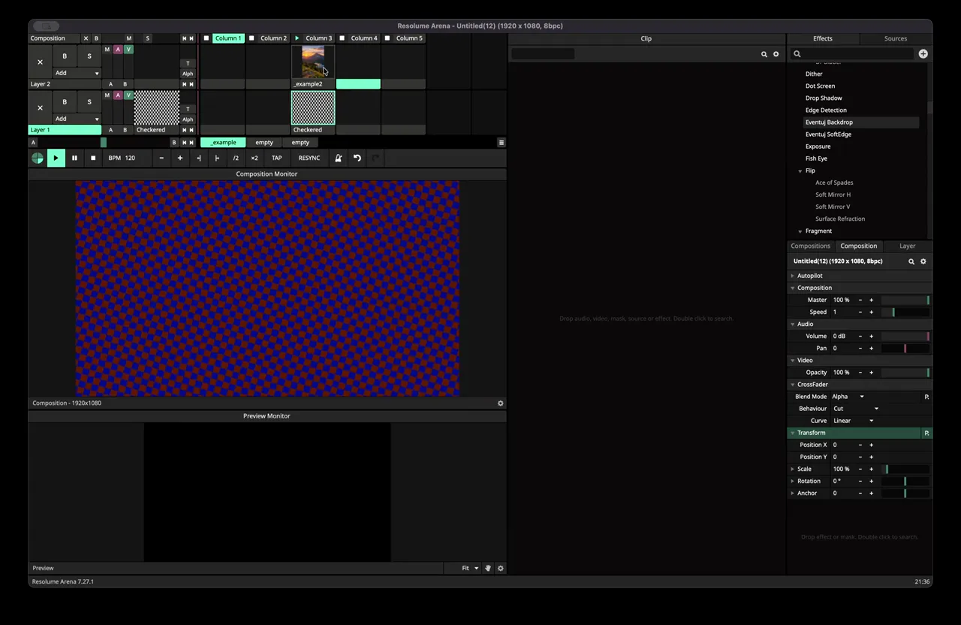This screenshot has width=961, height=625.
Task: Select the first empty deck tab
Action: (264, 143)
